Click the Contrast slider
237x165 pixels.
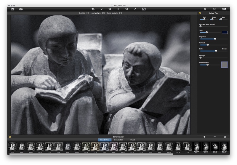pos(214,45)
